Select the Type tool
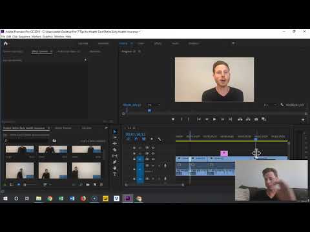This screenshot has width=310, height=232. (x=115, y=174)
